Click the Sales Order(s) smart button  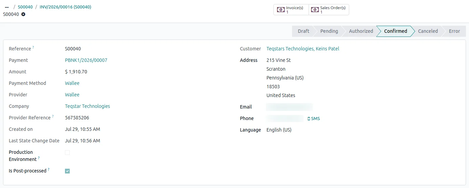tap(329, 10)
